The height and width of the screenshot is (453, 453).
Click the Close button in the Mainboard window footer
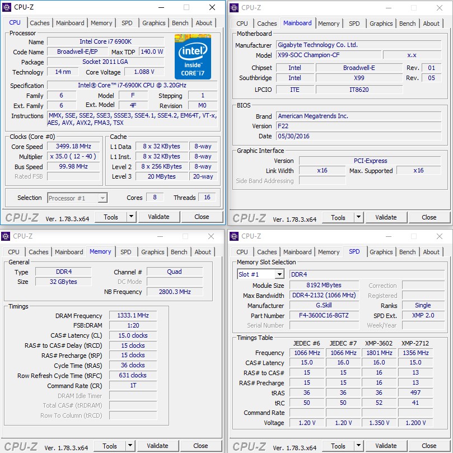pos(429,217)
